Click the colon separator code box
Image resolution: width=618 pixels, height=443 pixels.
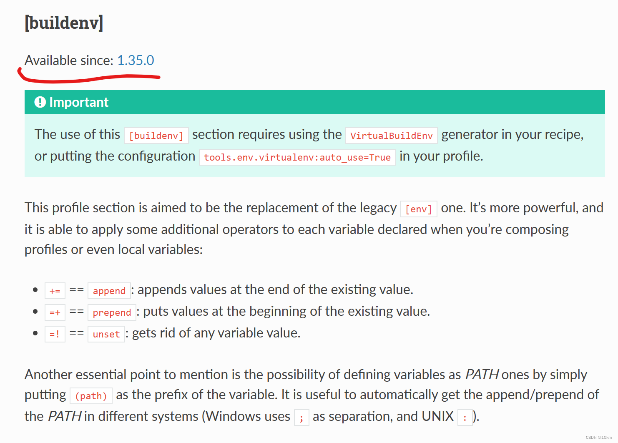pos(465,418)
